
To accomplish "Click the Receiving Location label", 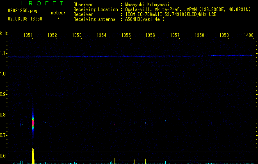I will (x=96, y=9).
